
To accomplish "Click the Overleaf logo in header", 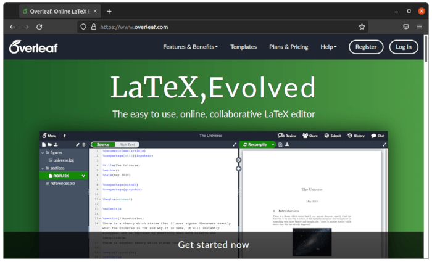I will [33, 47].
